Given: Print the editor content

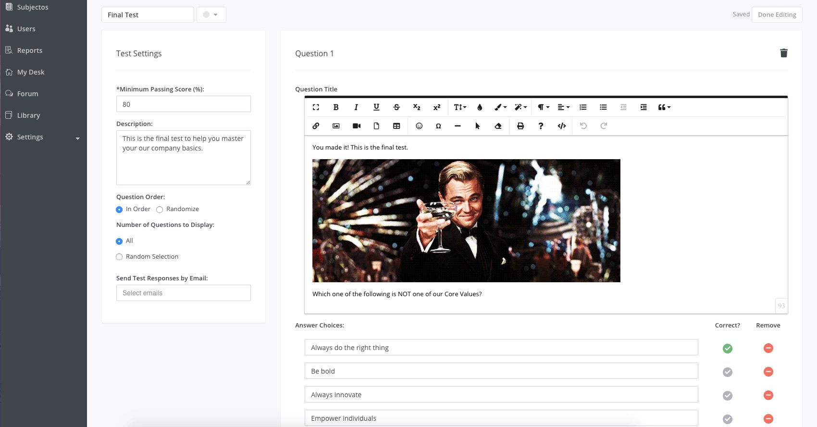Looking at the screenshot, I should tap(520, 126).
